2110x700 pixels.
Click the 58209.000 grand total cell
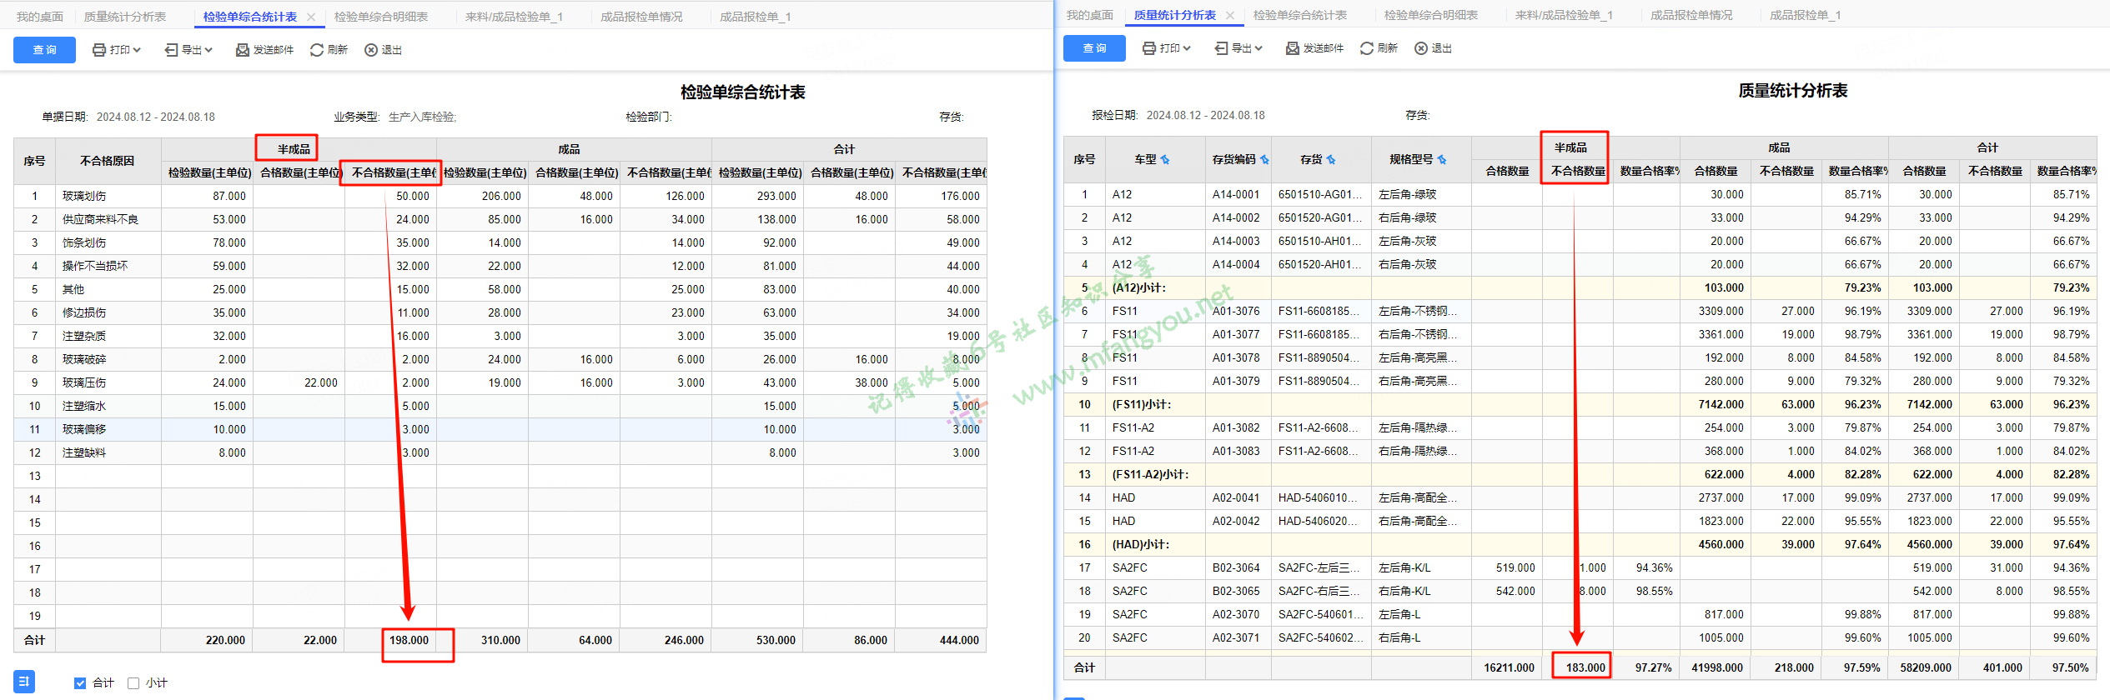pyautogui.click(x=1925, y=667)
